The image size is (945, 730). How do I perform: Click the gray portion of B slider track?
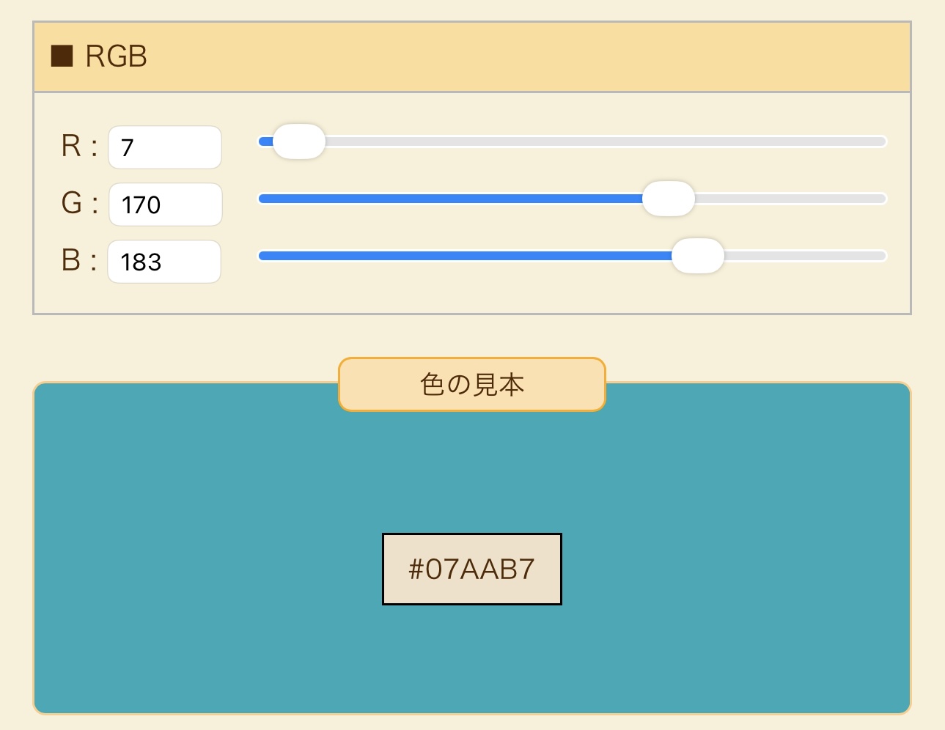point(806,256)
